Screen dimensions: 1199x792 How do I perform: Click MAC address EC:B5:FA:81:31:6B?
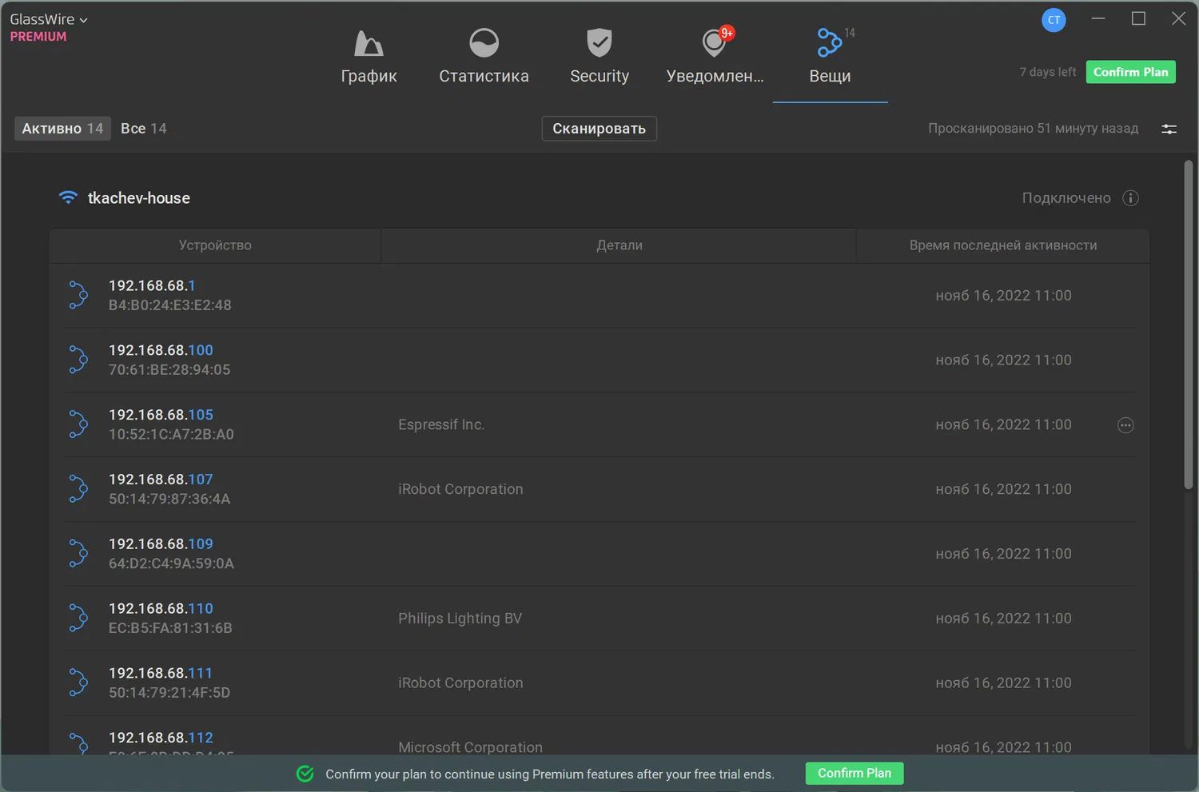point(170,629)
